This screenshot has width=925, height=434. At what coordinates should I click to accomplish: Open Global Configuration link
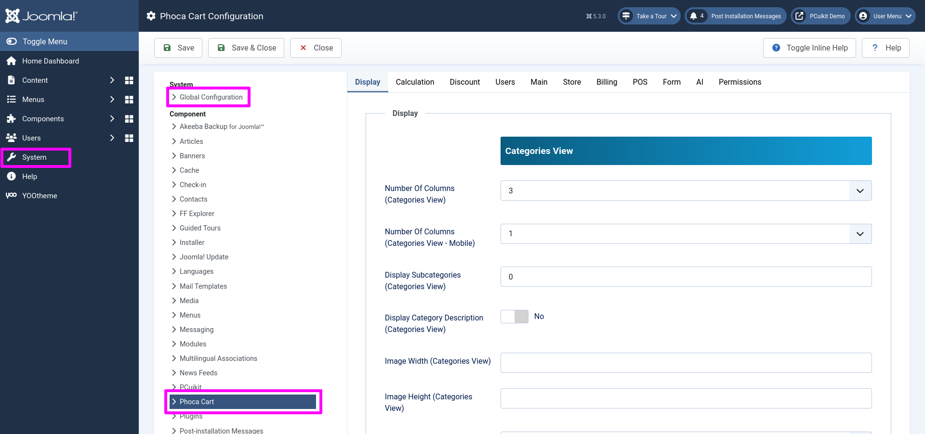click(x=211, y=97)
